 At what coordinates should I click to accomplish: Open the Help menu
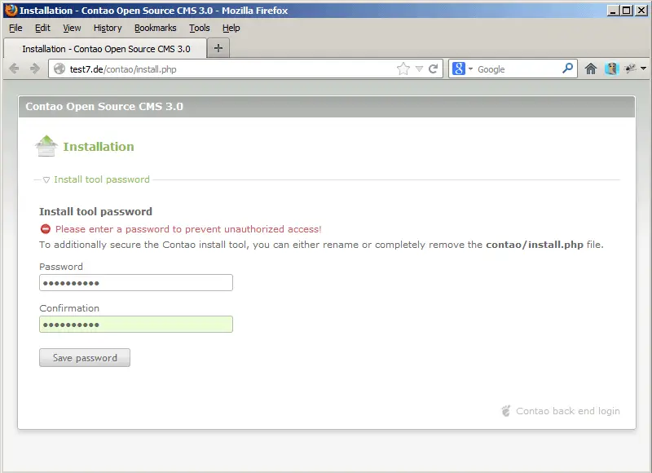[x=231, y=28]
